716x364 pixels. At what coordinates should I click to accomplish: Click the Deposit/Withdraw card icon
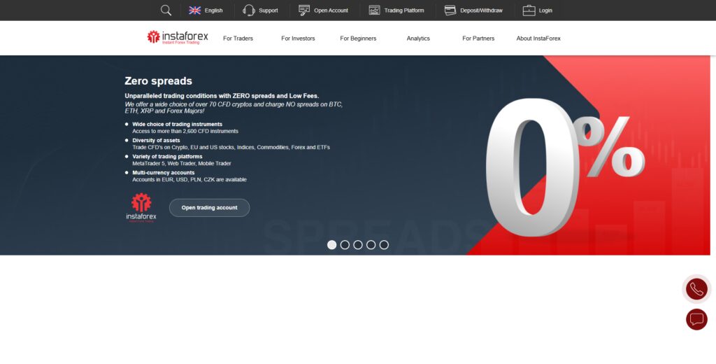point(450,10)
